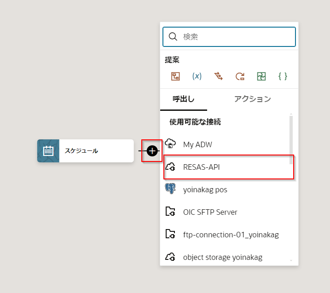Choose the blue (x) assign suggestion icon

(197, 76)
